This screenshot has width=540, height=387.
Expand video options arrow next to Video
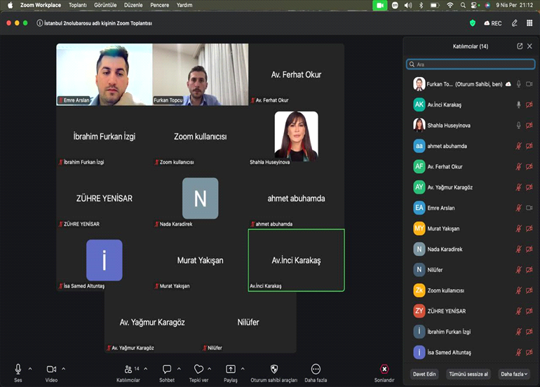point(63,369)
